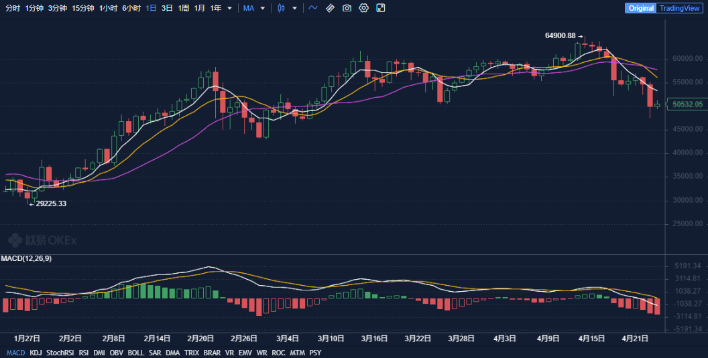Enter fullscreen mode with expand icon
The height and width of the screenshot is (358, 708).
pos(381,8)
